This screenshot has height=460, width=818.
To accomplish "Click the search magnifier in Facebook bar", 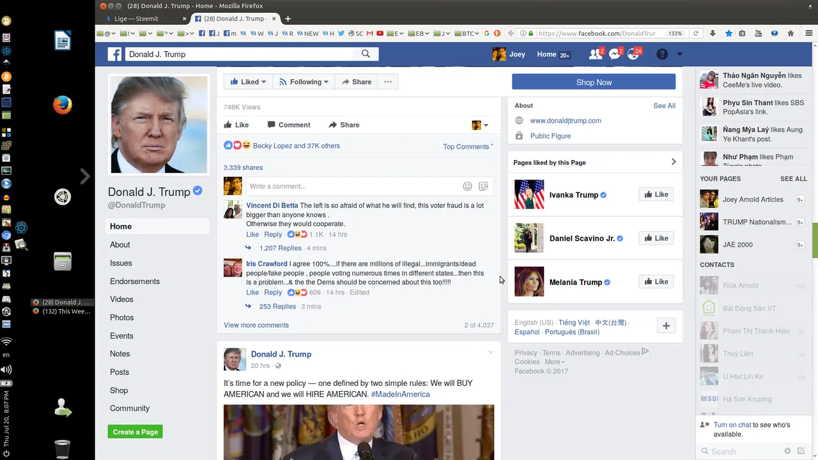I will click(366, 54).
